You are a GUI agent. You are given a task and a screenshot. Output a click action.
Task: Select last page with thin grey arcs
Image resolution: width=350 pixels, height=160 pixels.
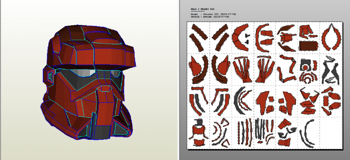(x=309, y=133)
